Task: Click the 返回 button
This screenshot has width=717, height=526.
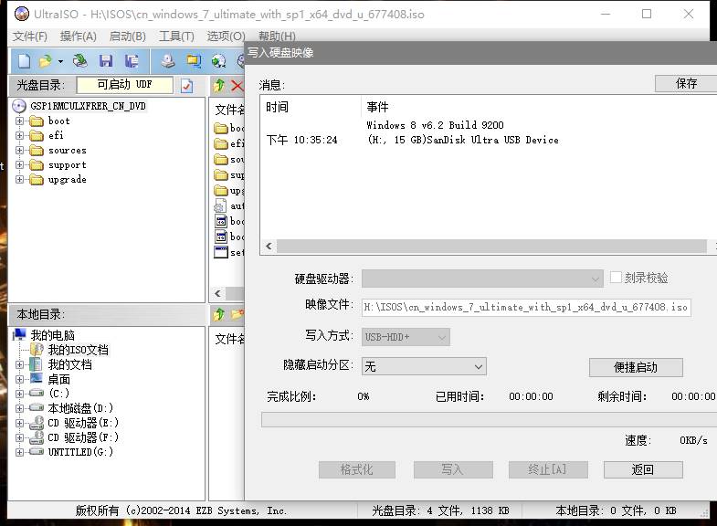Action: 643,469
